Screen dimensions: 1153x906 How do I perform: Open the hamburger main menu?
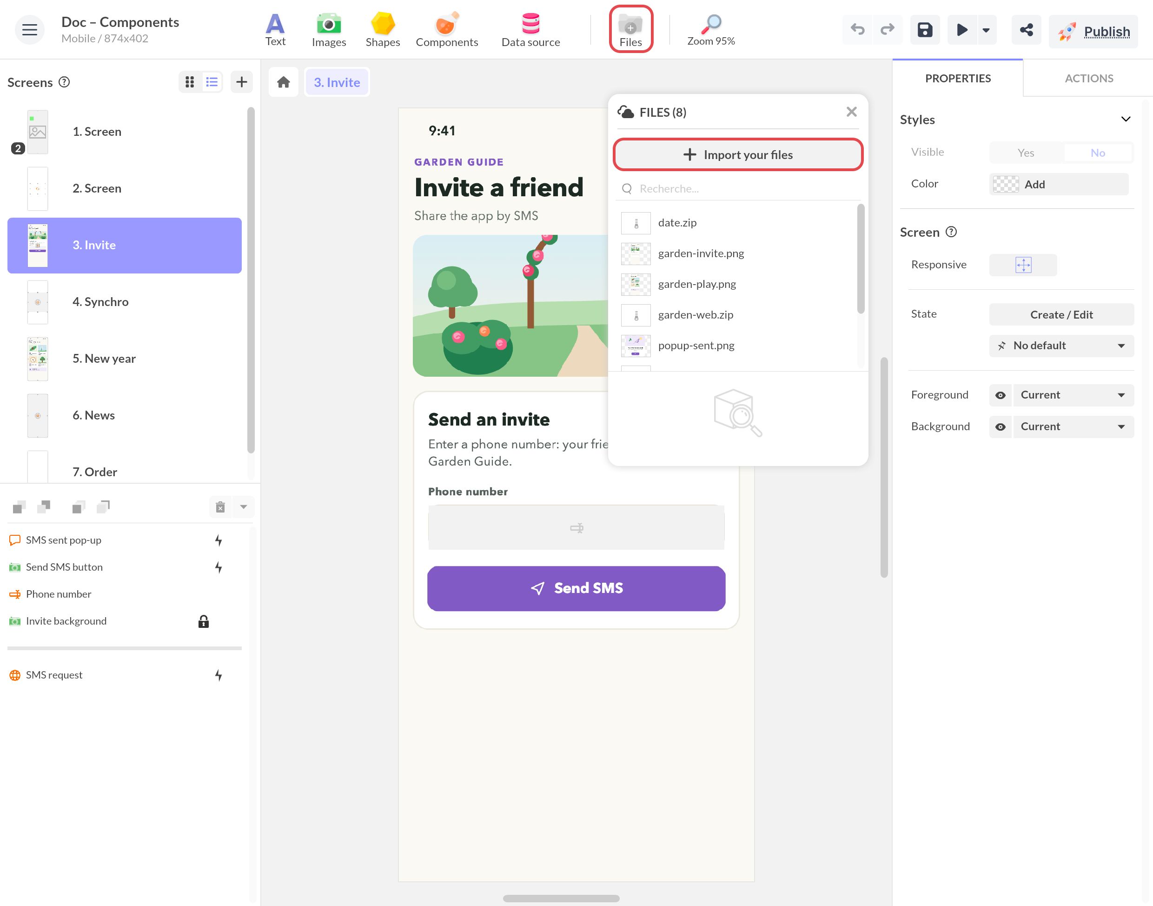[30, 30]
